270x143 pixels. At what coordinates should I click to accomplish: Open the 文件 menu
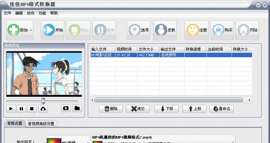pos(8,13)
